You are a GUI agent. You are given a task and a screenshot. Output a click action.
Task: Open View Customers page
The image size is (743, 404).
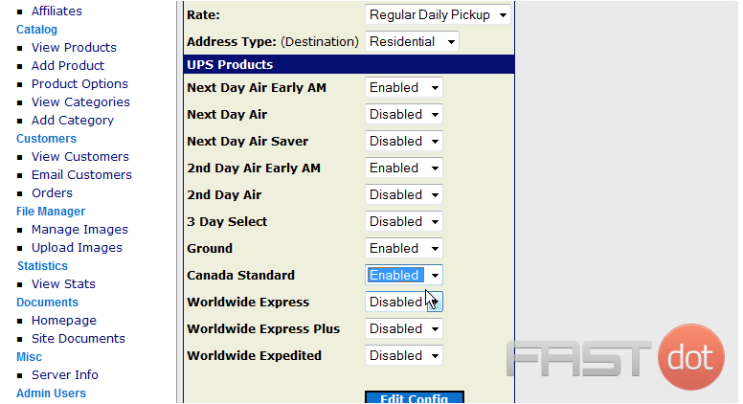point(80,156)
